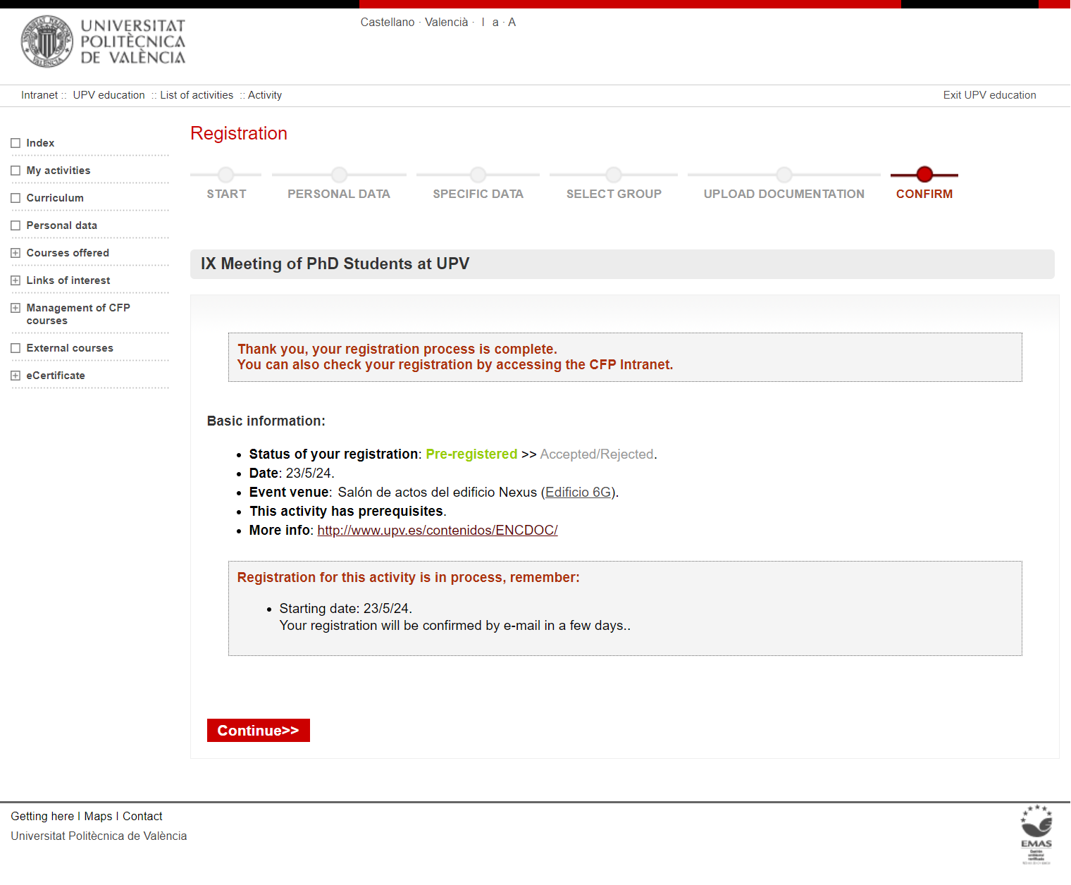Switch language to Castellano

[387, 23]
